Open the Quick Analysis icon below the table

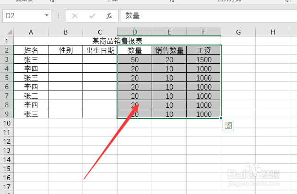228,126
